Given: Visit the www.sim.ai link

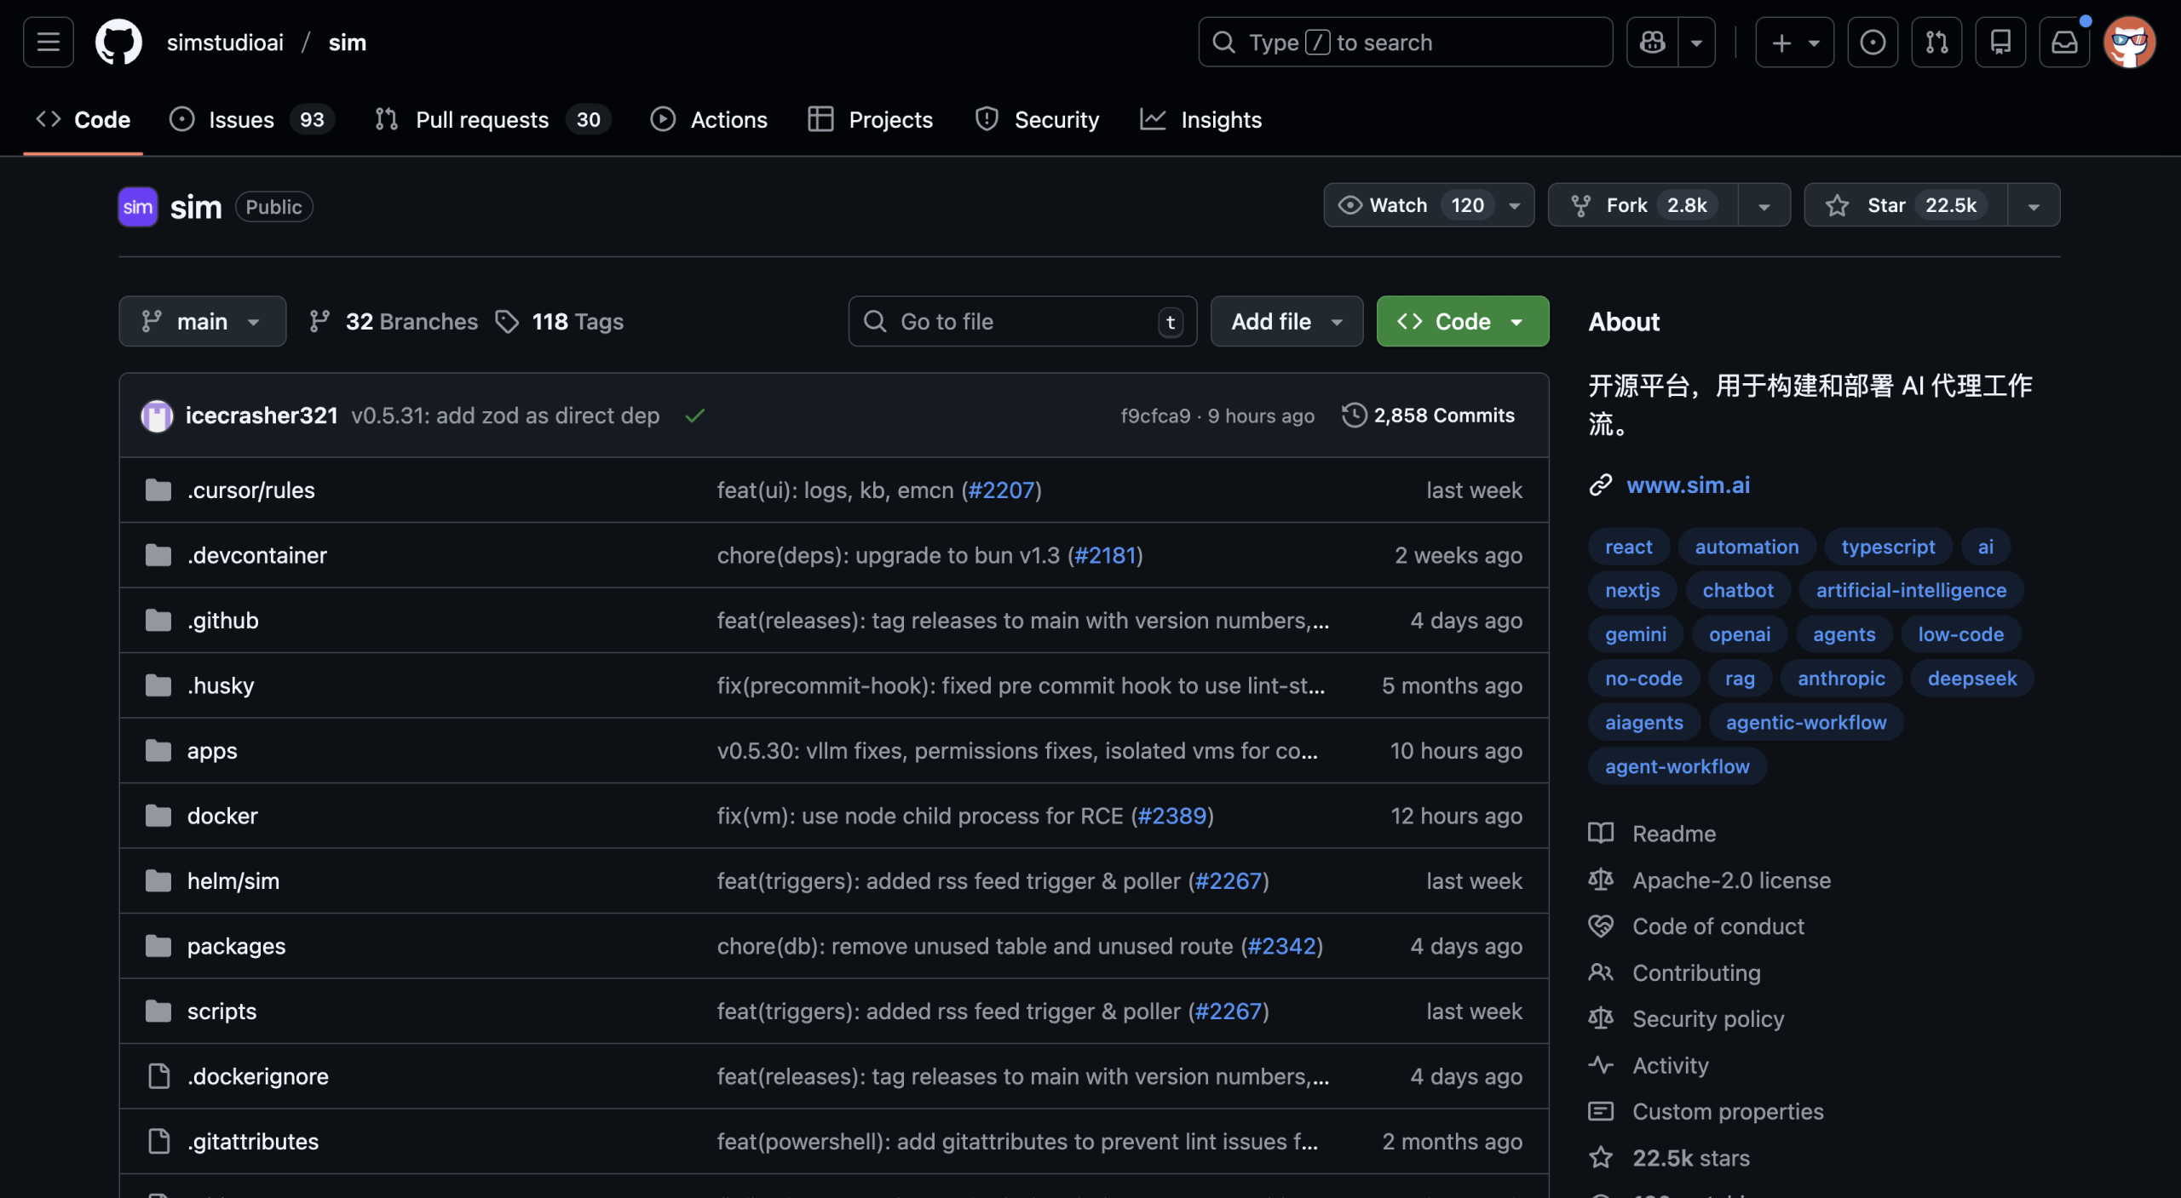Looking at the screenshot, I should pos(1688,484).
